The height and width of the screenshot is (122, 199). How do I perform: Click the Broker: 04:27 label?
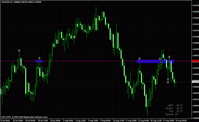174,108
